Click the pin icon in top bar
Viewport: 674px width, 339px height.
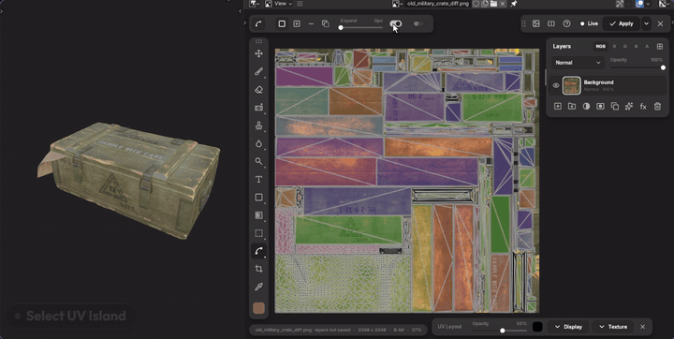[x=514, y=4]
